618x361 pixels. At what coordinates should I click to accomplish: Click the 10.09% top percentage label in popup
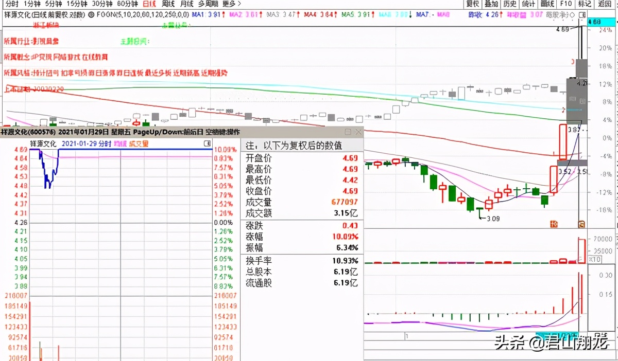(225, 149)
